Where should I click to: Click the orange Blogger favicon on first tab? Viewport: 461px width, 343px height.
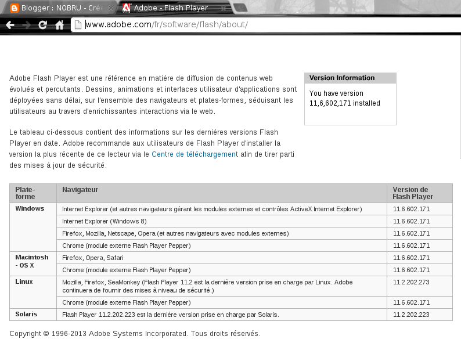[x=14, y=8]
